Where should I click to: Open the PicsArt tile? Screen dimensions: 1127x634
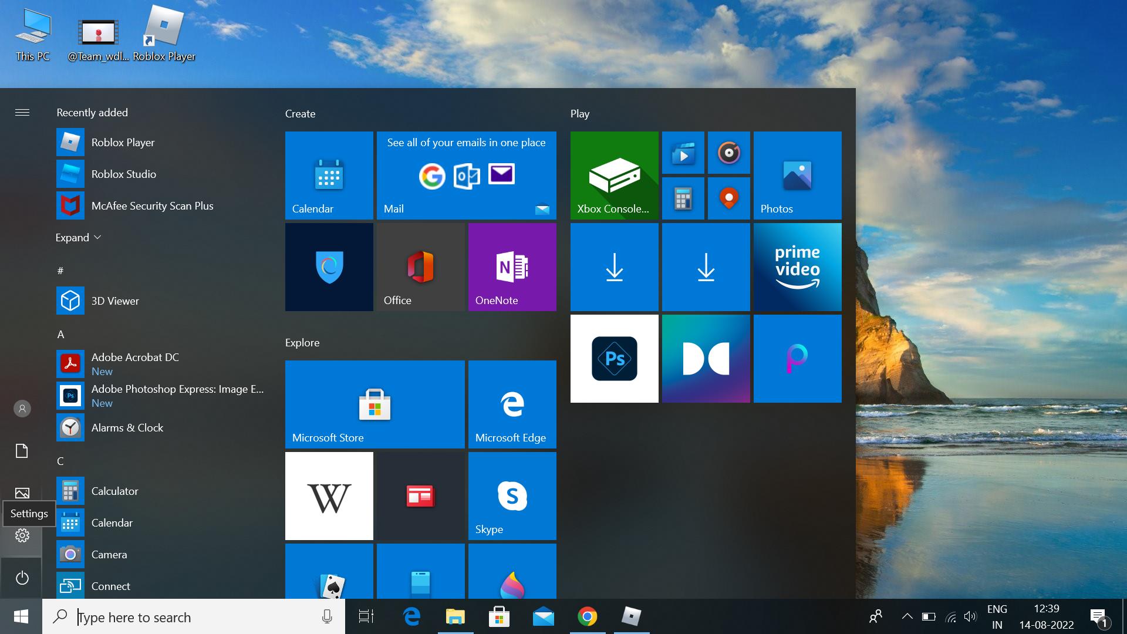(797, 359)
